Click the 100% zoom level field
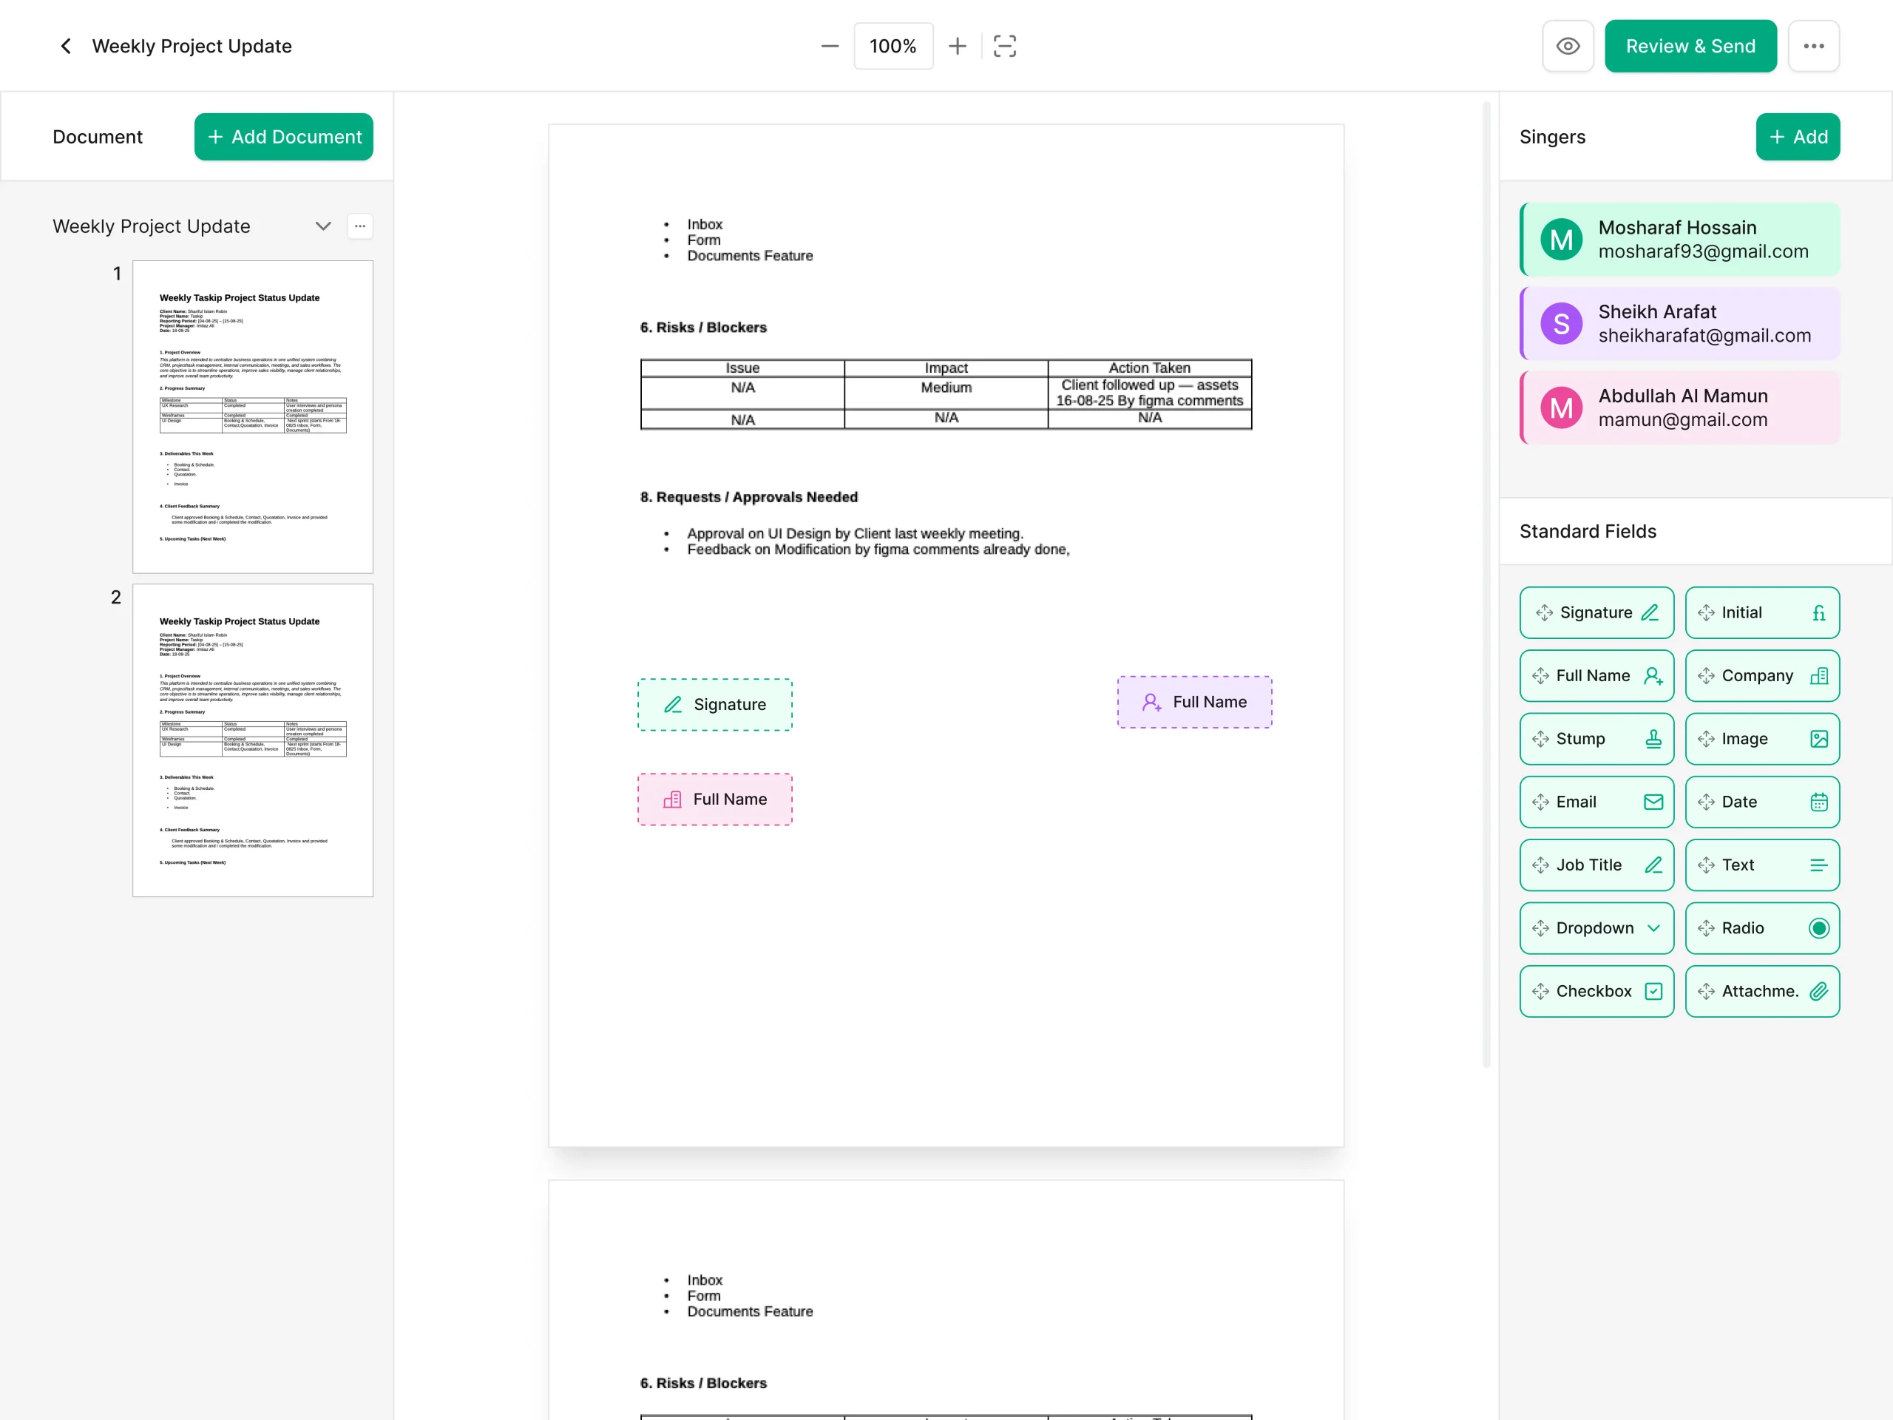The height and width of the screenshot is (1420, 1893). tap(893, 46)
